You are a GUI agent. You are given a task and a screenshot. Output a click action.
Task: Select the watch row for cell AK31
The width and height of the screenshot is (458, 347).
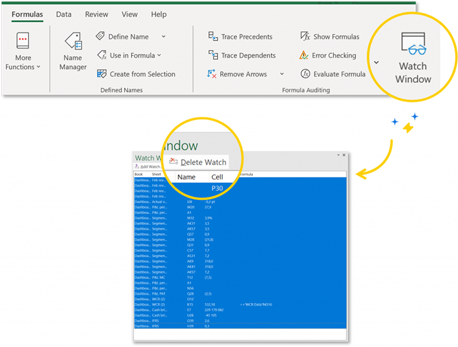[x=240, y=224]
